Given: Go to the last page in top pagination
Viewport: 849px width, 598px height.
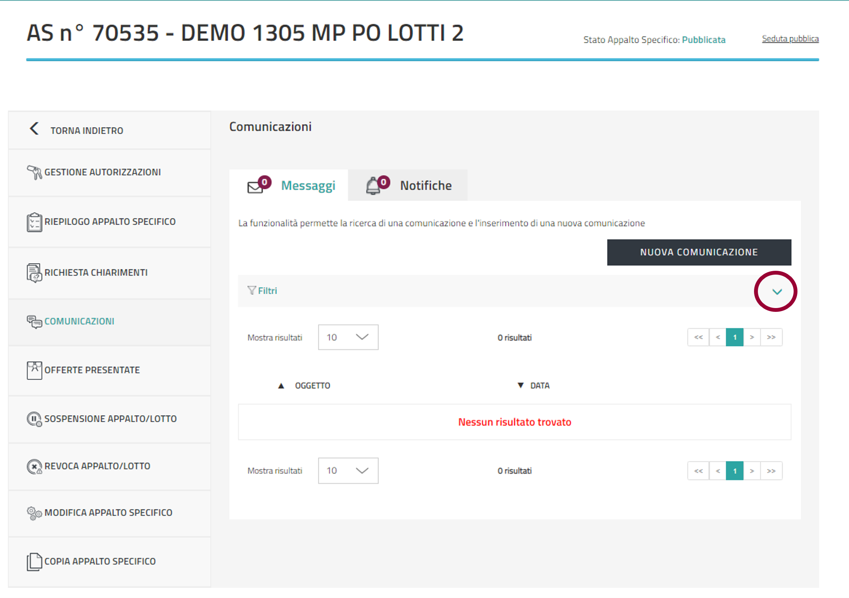Looking at the screenshot, I should click(771, 337).
